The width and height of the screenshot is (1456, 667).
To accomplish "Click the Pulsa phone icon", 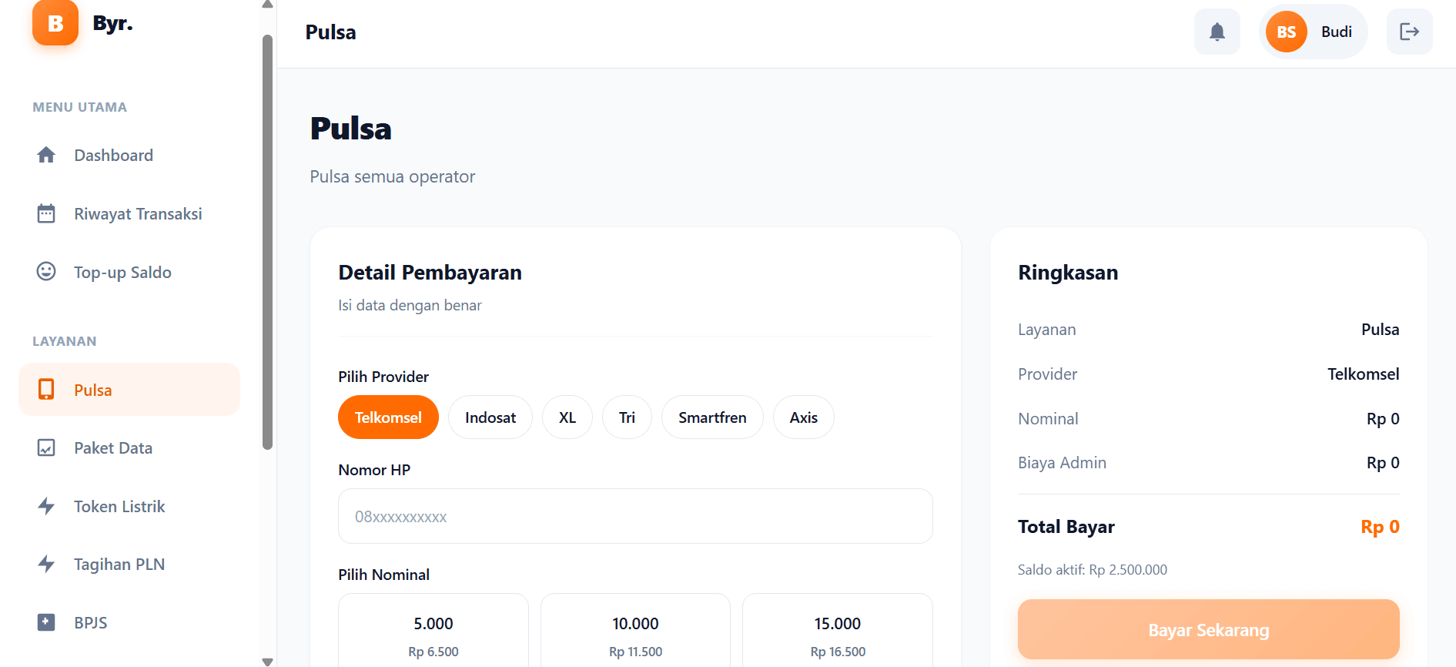I will (x=46, y=390).
